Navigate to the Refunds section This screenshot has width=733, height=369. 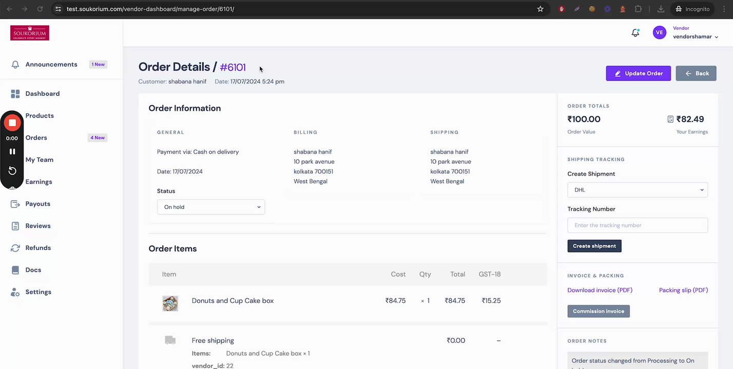point(38,248)
